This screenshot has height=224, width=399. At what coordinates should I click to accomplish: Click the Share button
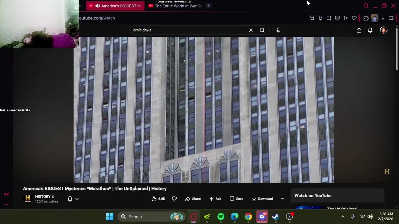(x=193, y=199)
